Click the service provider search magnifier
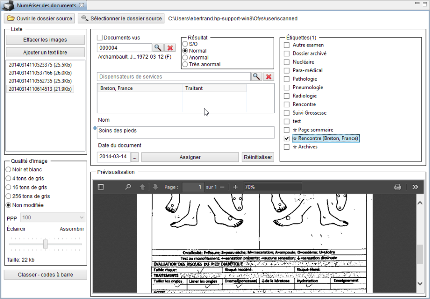 [x=257, y=77]
